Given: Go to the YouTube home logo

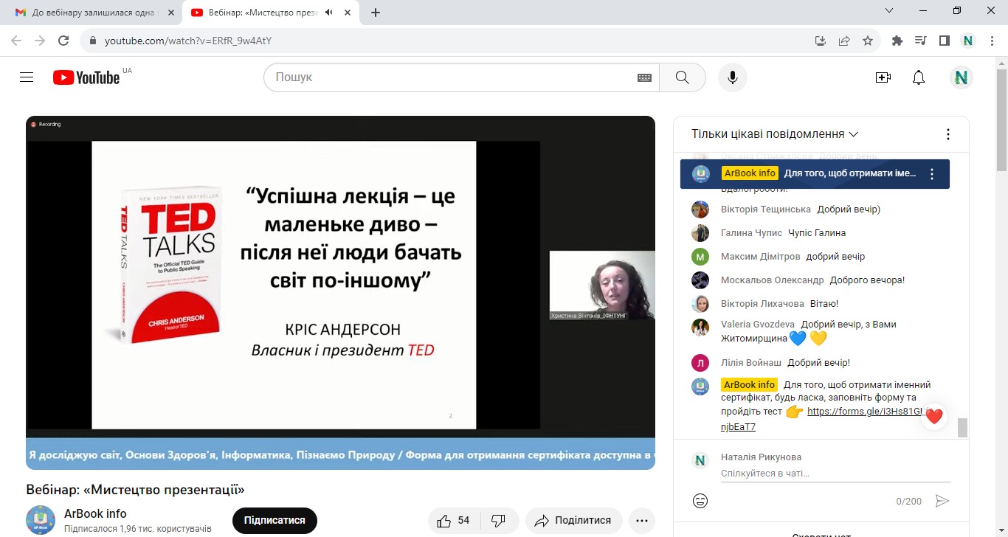Looking at the screenshot, I should [86, 77].
